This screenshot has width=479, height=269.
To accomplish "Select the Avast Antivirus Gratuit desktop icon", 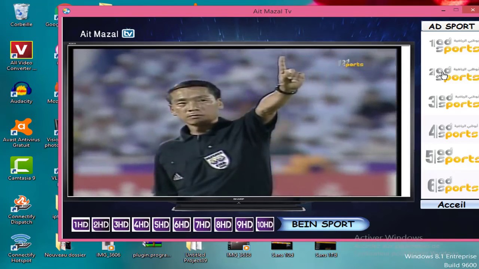I will click(x=21, y=133).
